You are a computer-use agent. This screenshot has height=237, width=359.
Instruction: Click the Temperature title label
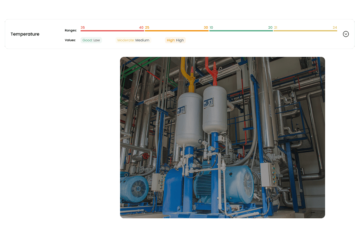25,34
